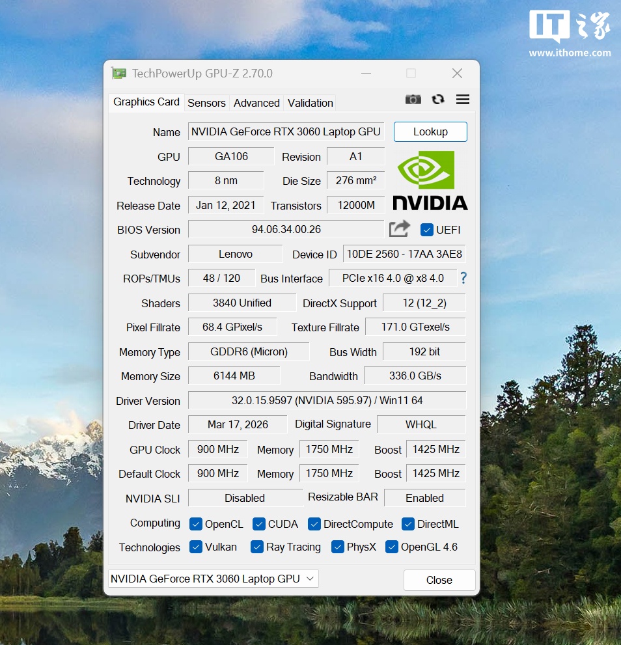The image size is (621, 645).
Task: Click the Release Date Jan 12, 2021
Action: tap(226, 205)
